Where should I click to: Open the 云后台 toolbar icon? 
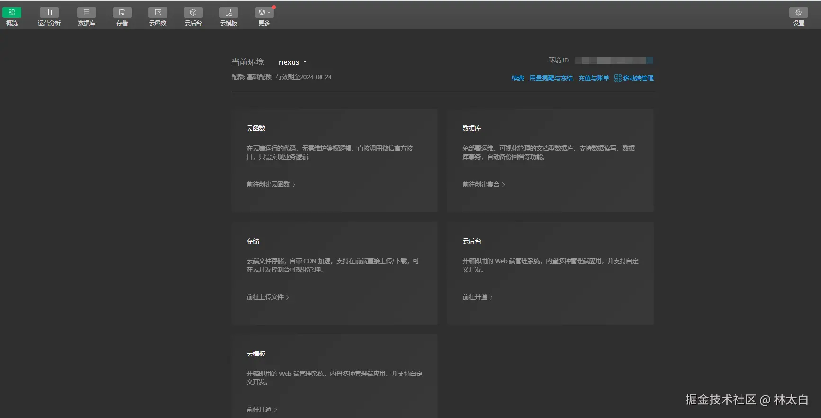point(193,12)
